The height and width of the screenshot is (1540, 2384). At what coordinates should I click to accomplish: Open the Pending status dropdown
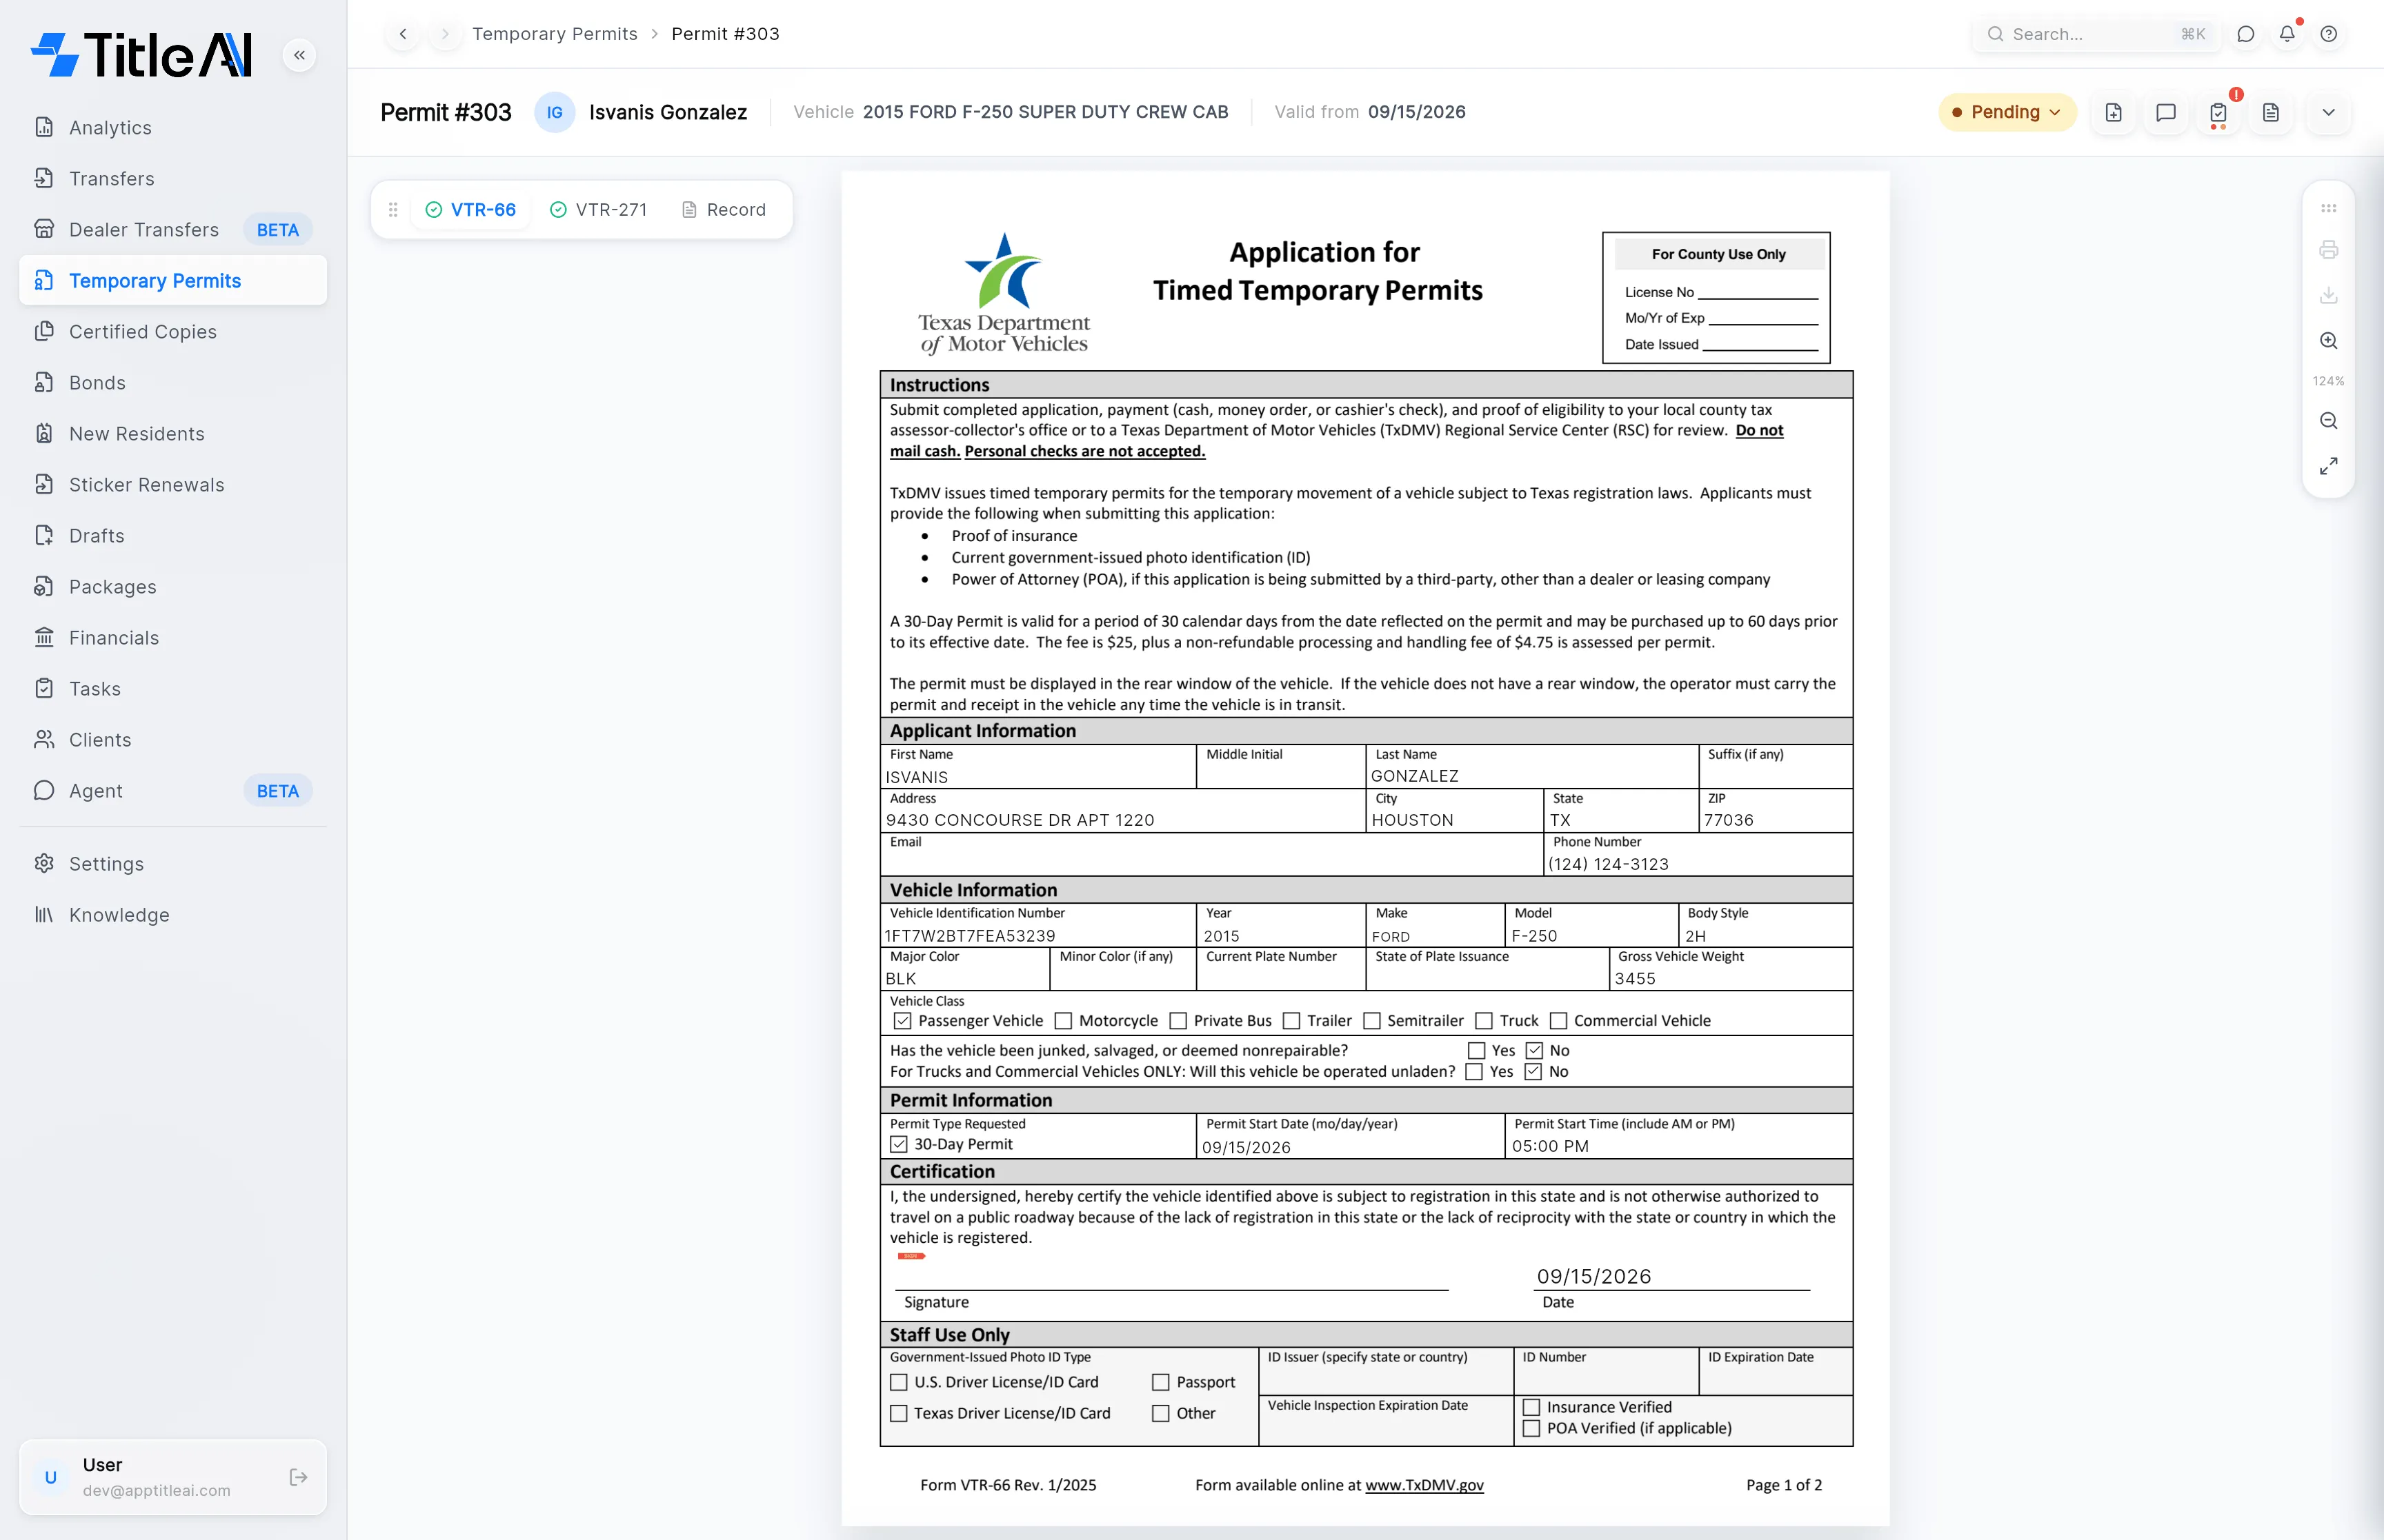(x=2007, y=112)
